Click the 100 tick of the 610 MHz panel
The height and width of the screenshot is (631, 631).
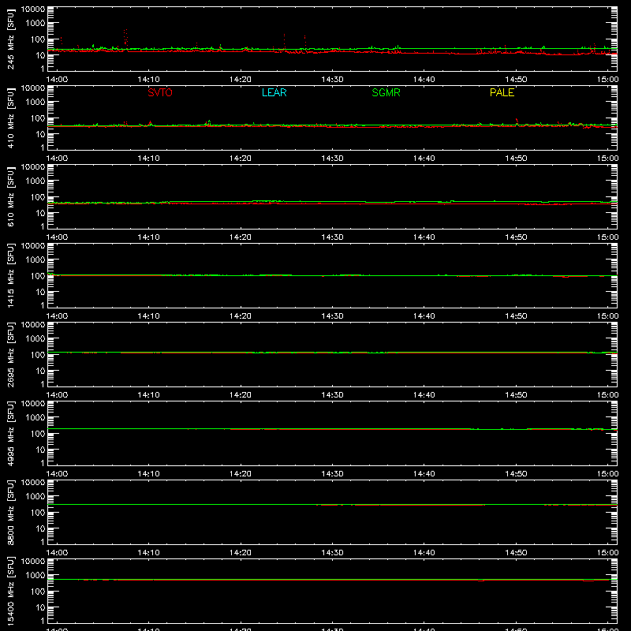click(38, 197)
